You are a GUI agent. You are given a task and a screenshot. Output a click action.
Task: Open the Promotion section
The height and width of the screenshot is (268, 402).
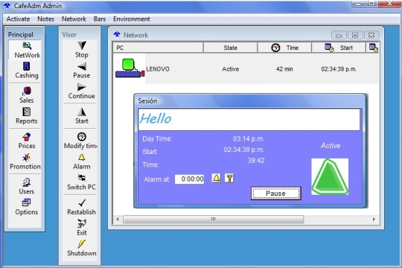[x=25, y=162]
